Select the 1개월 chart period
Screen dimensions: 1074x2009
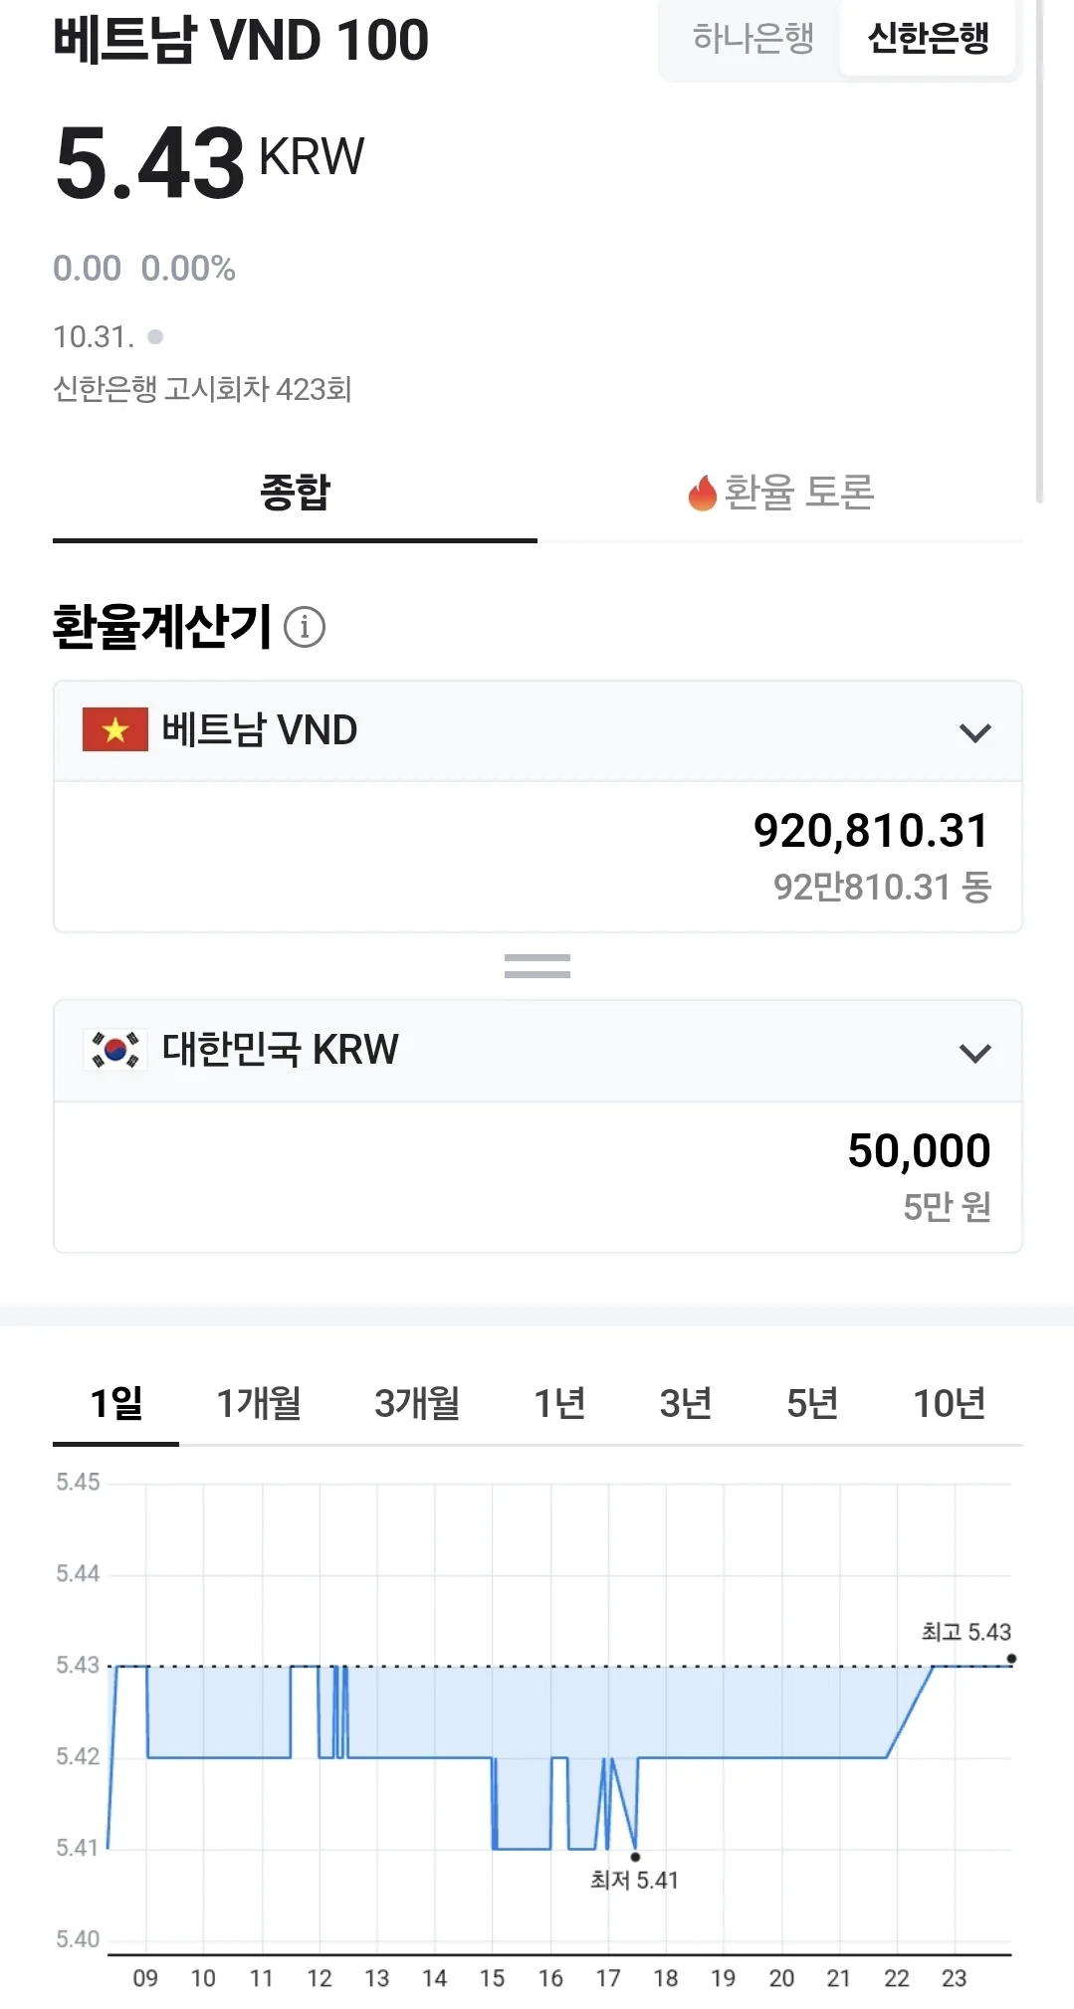pos(259,1403)
